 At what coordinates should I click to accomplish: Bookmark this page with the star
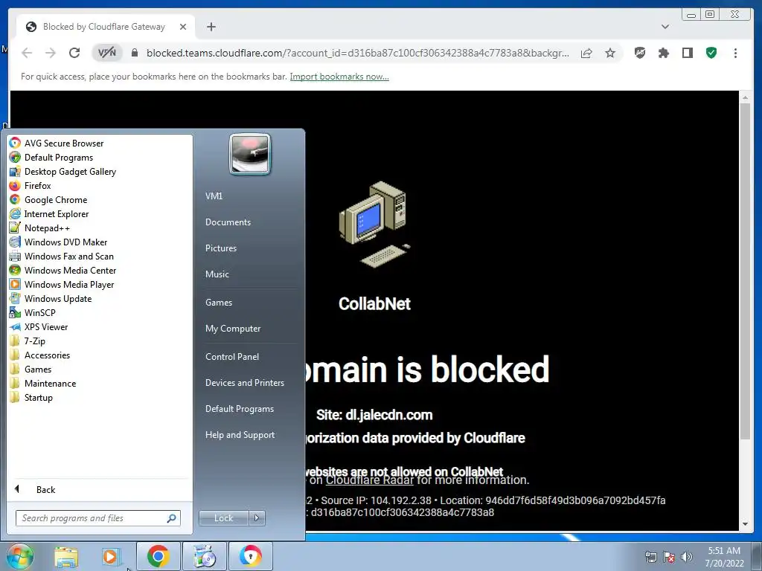(610, 53)
